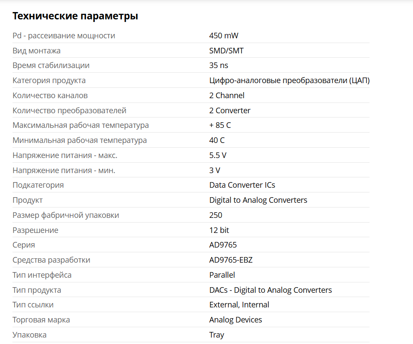Click the "2 Channel" value
Viewport: 413px width, 344px height.
tap(227, 96)
